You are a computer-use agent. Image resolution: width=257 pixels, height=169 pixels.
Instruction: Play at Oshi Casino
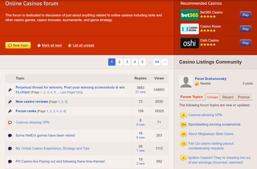[x=246, y=43]
